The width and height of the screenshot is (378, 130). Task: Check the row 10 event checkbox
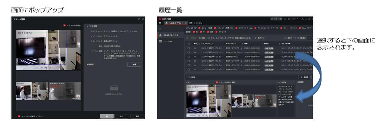[188, 70]
